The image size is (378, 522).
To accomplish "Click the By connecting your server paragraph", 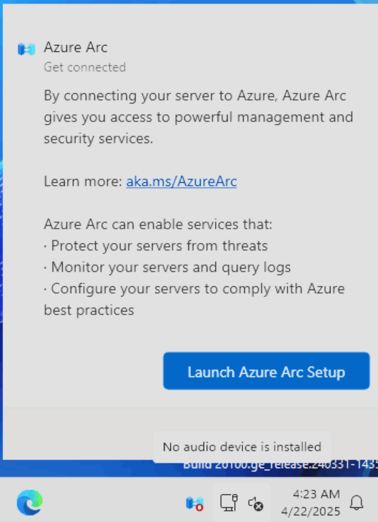I will pyautogui.click(x=199, y=117).
